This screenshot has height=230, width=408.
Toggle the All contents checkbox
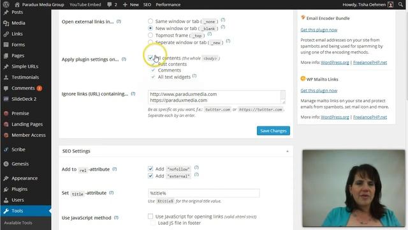(150, 58)
